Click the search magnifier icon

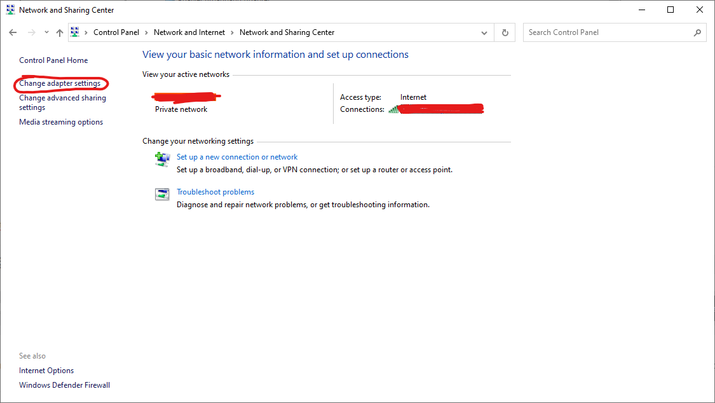pos(697,32)
